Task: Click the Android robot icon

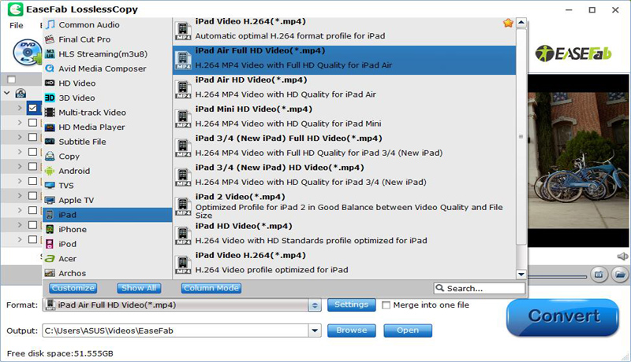Action: [50, 171]
